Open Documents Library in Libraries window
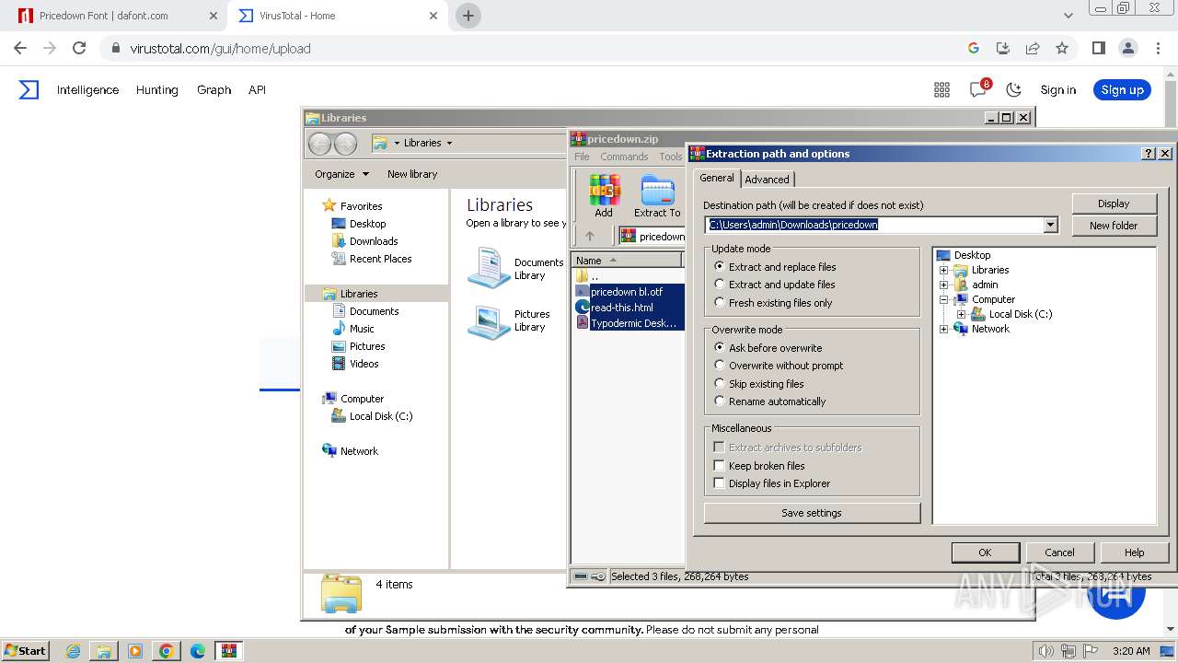This screenshot has width=1178, height=663. point(515,269)
